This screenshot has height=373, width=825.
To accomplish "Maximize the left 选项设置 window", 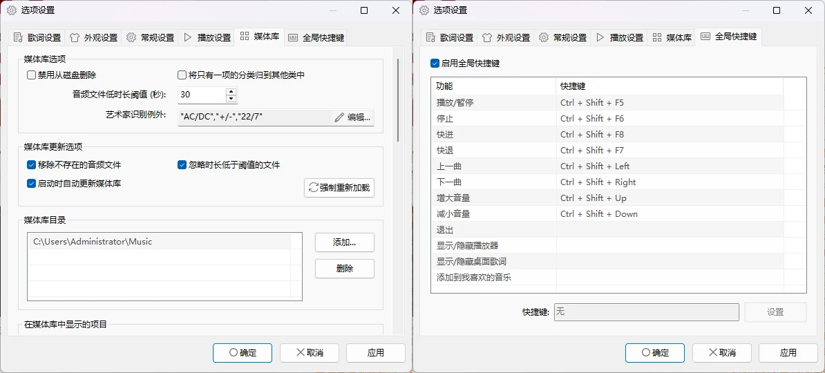I will pyautogui.click(x=364, y=10).
